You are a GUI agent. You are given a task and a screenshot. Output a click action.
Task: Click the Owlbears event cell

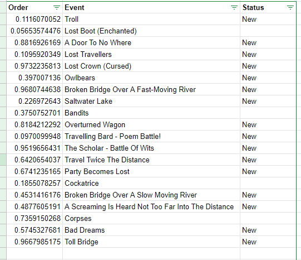point(151,78)
